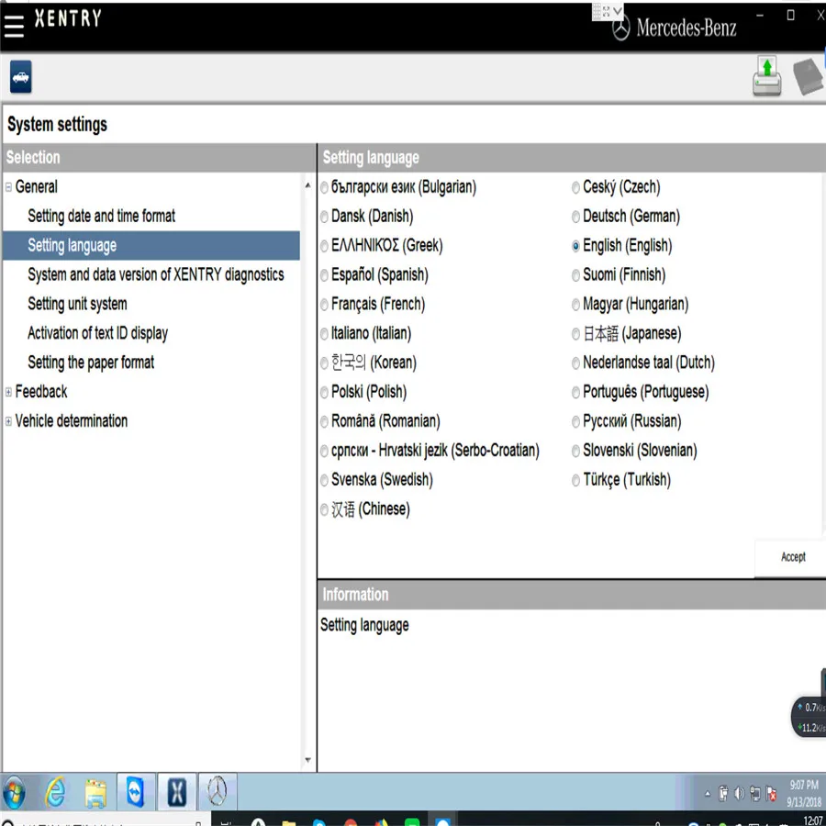Choose the Dansk (Danish) radio button

(x=325, y=217)
